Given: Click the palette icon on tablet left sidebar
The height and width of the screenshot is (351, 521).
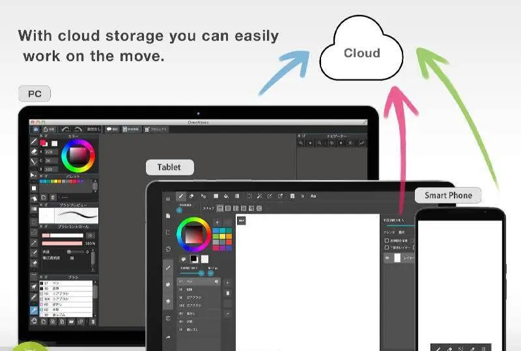Looking at the screenshot, I should 168,284.
